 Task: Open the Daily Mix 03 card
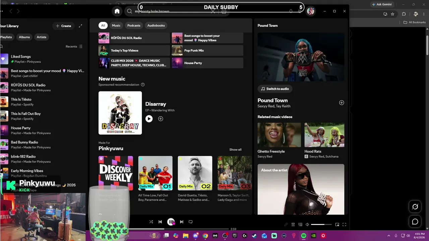coord(234,179)
